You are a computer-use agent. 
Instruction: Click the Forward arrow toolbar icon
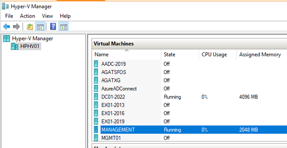click(16, 27)
